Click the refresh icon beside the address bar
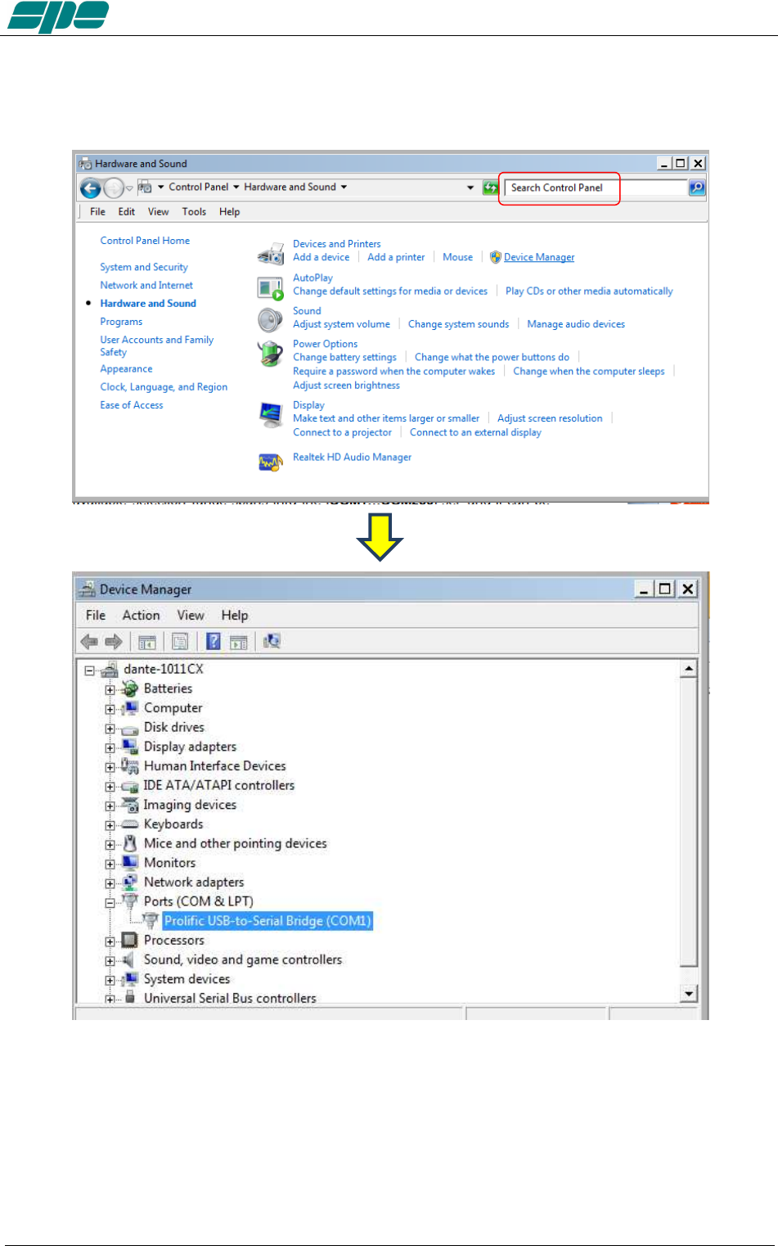Image resolution: width=778 pixels, height=1246 pixels. click(490, 187)
